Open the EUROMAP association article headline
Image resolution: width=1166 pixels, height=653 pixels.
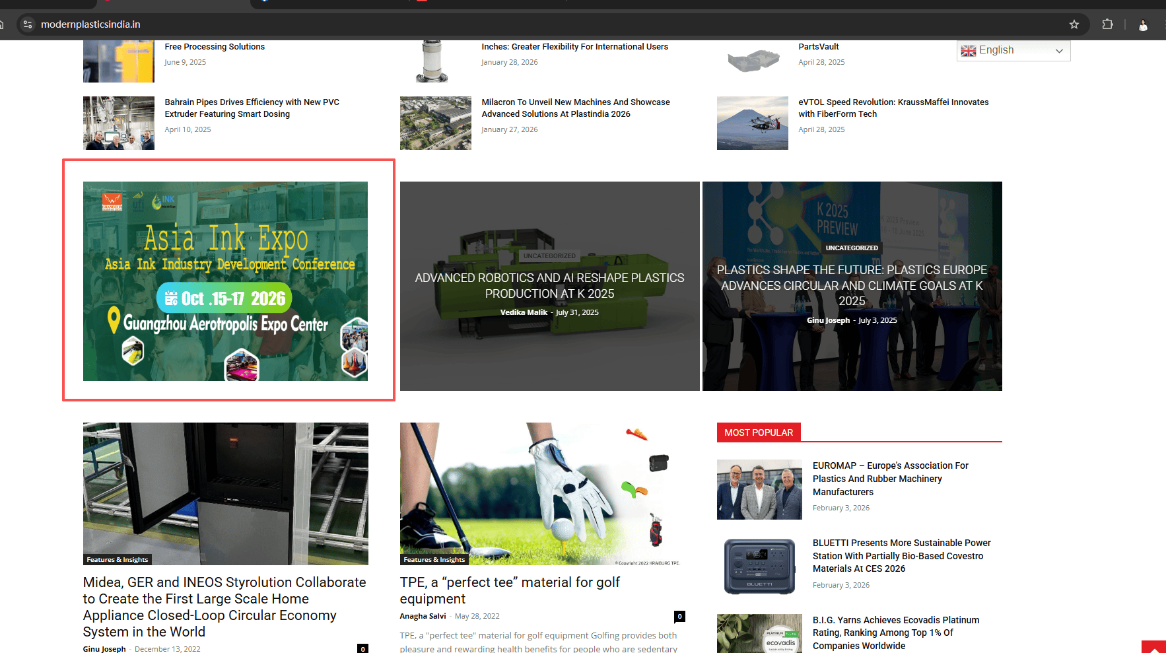(x=890, y=478)
